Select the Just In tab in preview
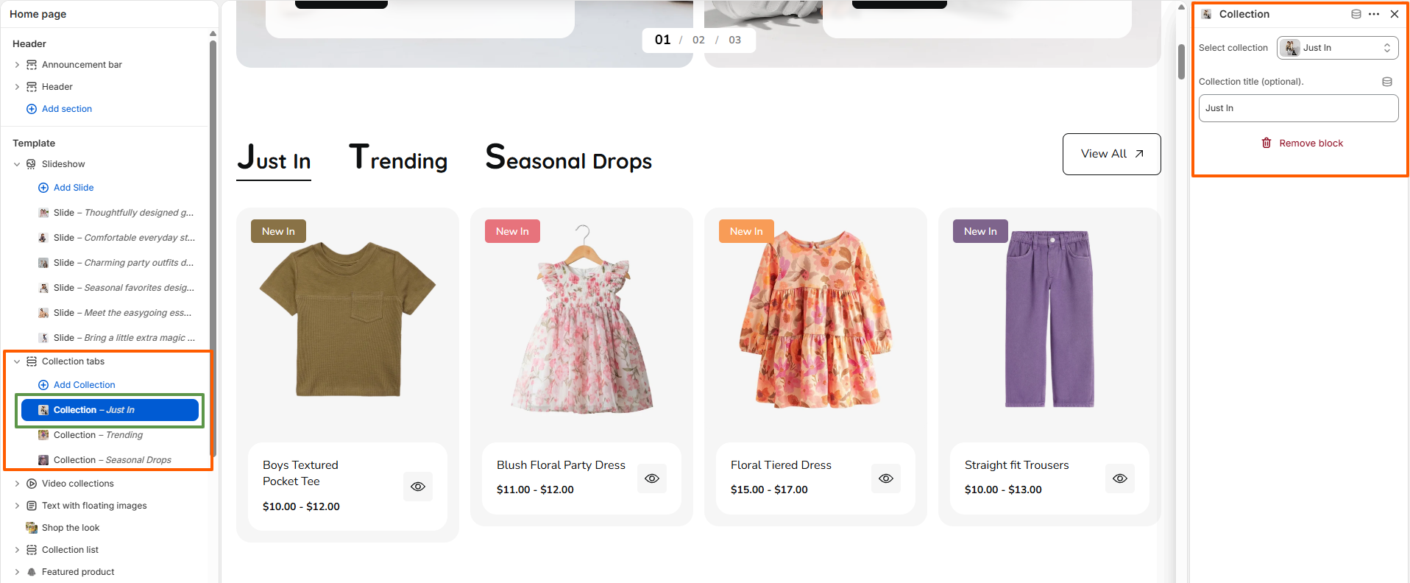The image size is (1410, 583). [x=274, y=159]
